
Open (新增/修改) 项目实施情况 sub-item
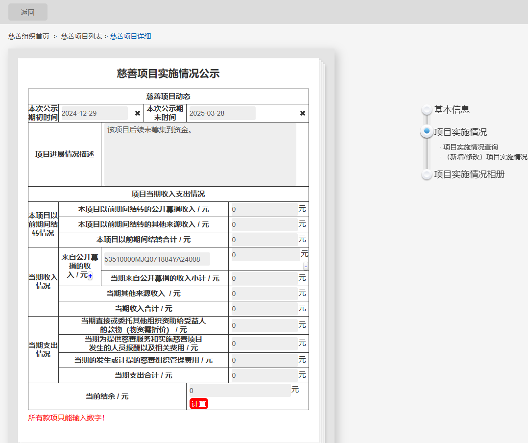(486, 157)
